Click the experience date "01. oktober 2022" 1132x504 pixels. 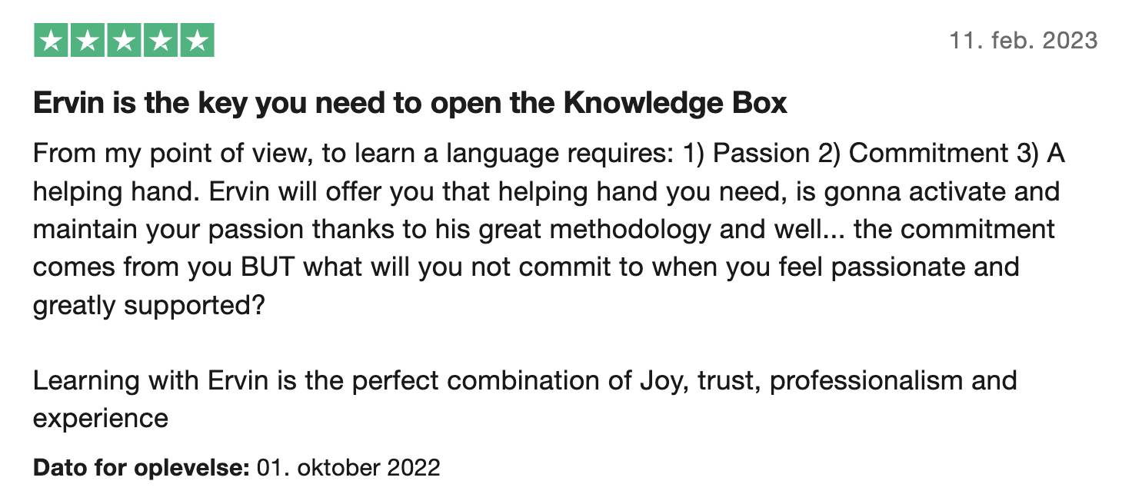[x=348, y=467]
